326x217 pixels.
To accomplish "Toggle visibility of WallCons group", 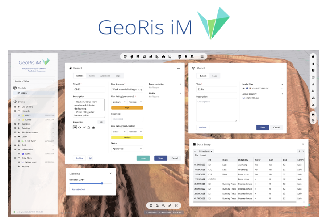I will [15, 124].
